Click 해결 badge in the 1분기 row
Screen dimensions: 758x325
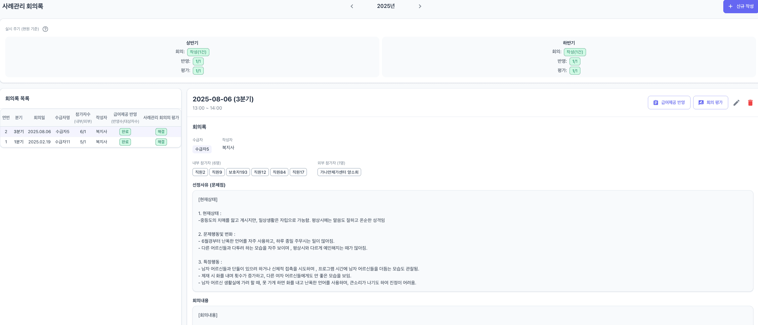click(x=161, y=142)
